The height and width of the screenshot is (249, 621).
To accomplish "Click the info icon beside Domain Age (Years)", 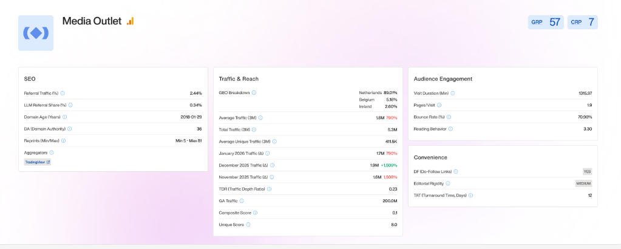I will tap(65, 117).
